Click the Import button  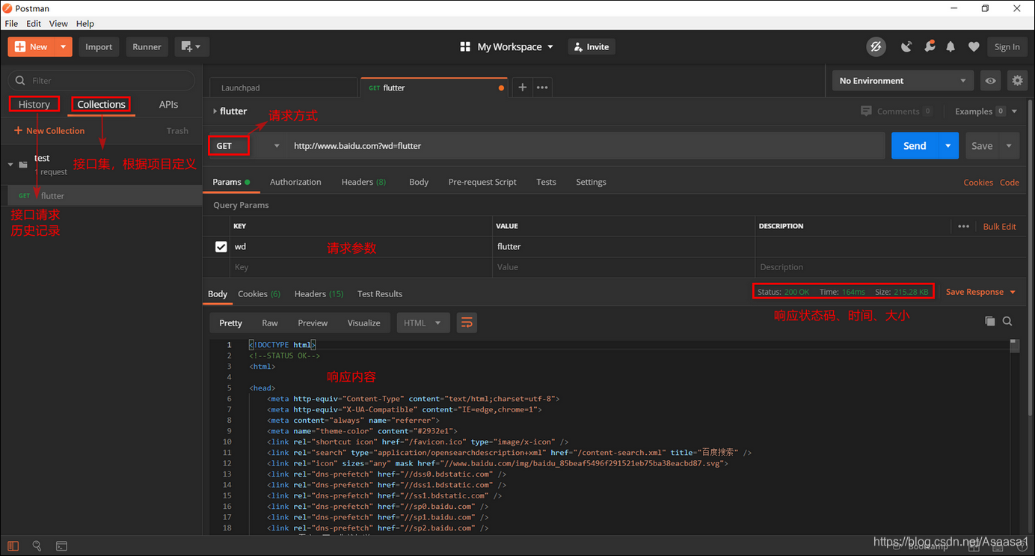point(99,46)
